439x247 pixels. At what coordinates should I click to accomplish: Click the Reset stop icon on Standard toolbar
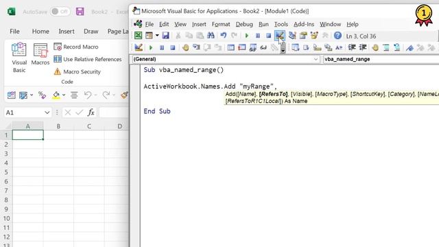(268, 36)
